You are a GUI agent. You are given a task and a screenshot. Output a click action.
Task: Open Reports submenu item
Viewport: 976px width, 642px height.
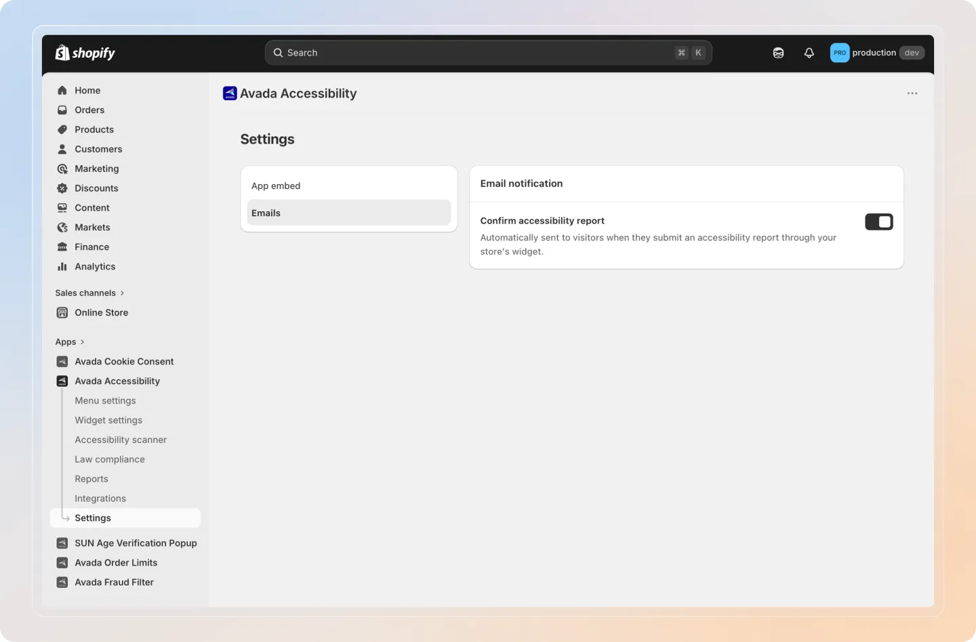(x=91, y=479)
